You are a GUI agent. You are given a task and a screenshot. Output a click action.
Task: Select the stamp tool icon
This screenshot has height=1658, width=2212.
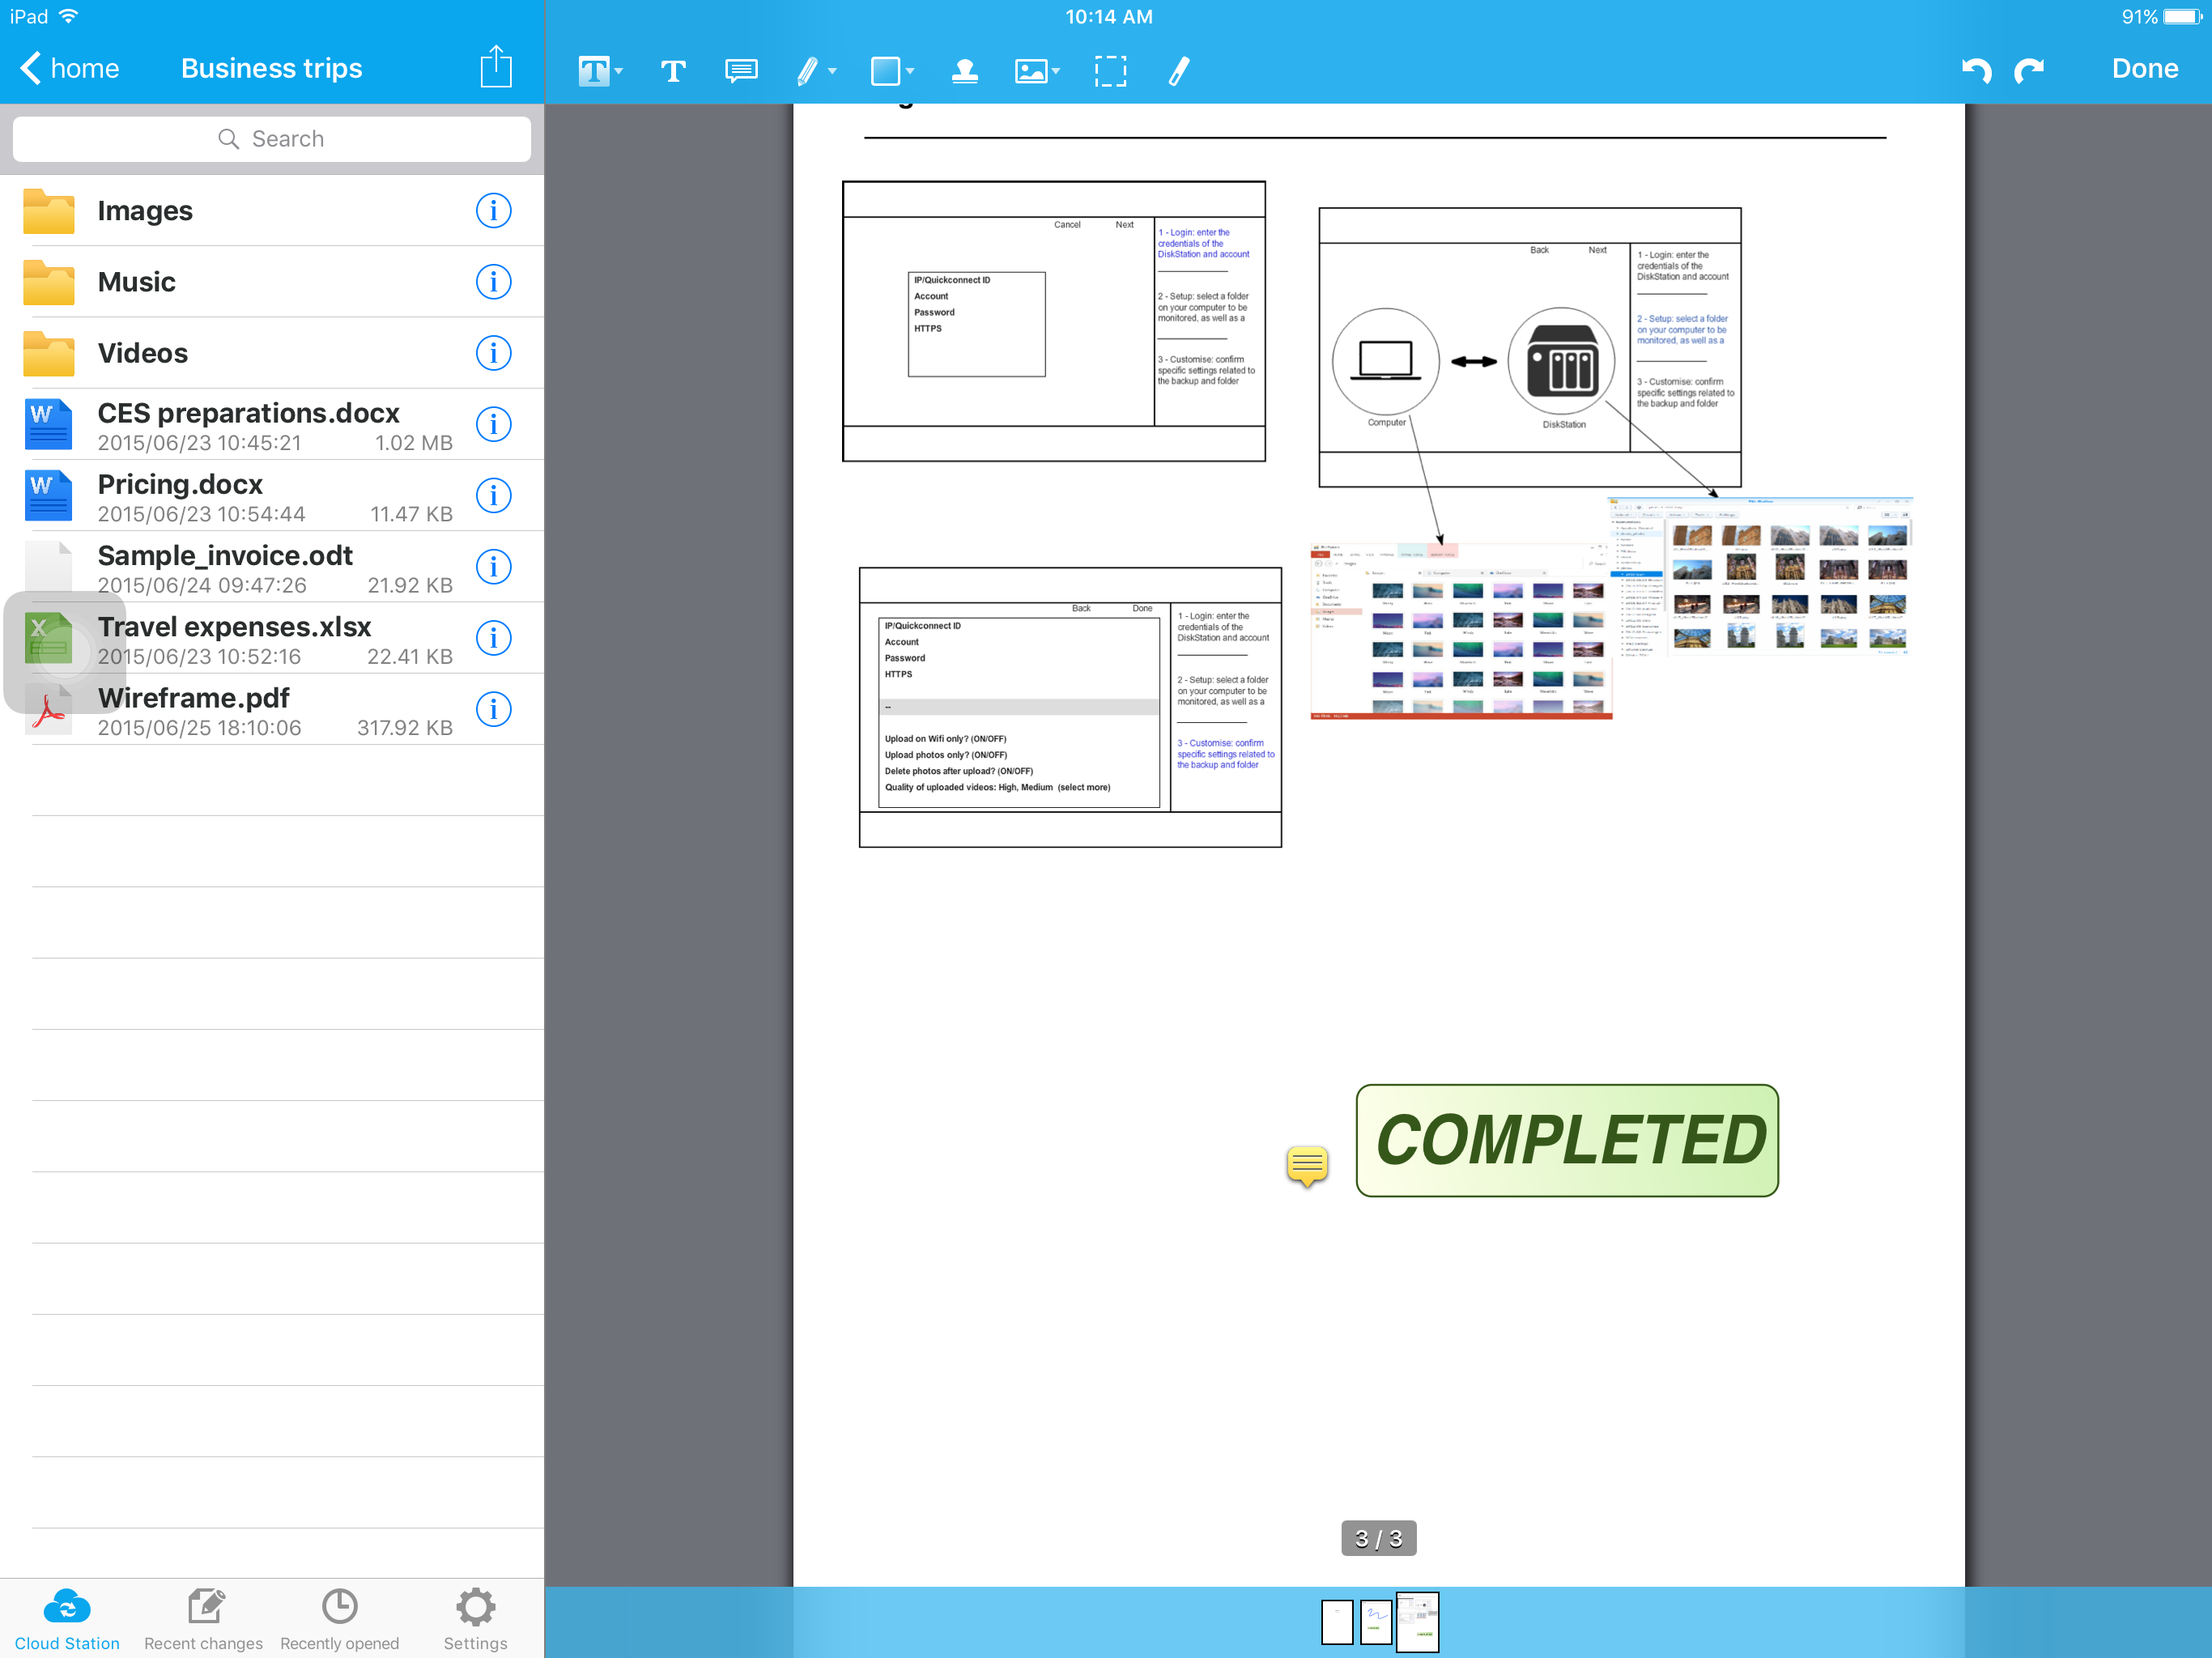[x=964, y=71]
